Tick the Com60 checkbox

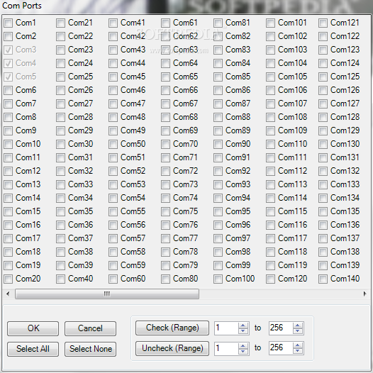pos(113,279)
